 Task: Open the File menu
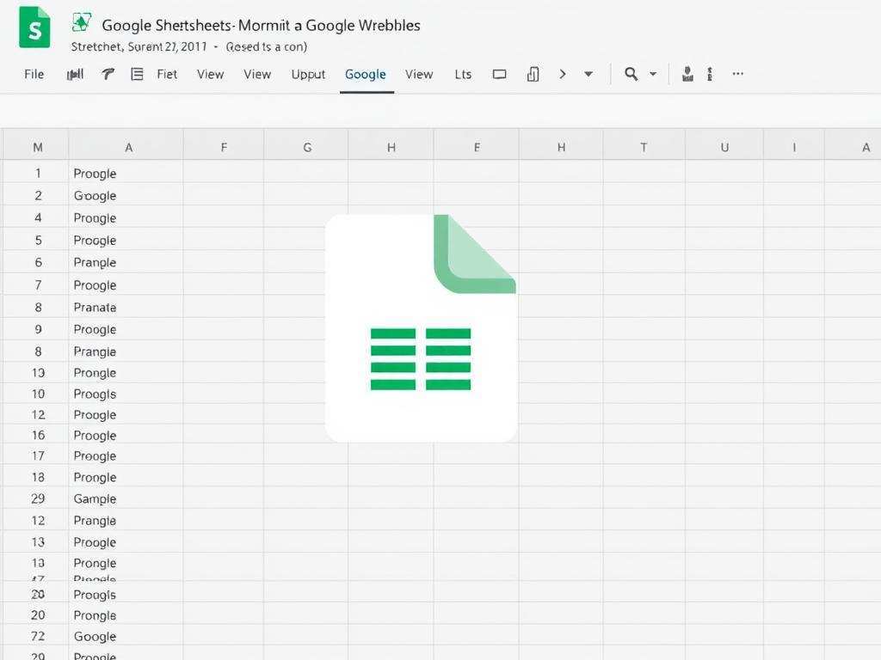point(34,74)
